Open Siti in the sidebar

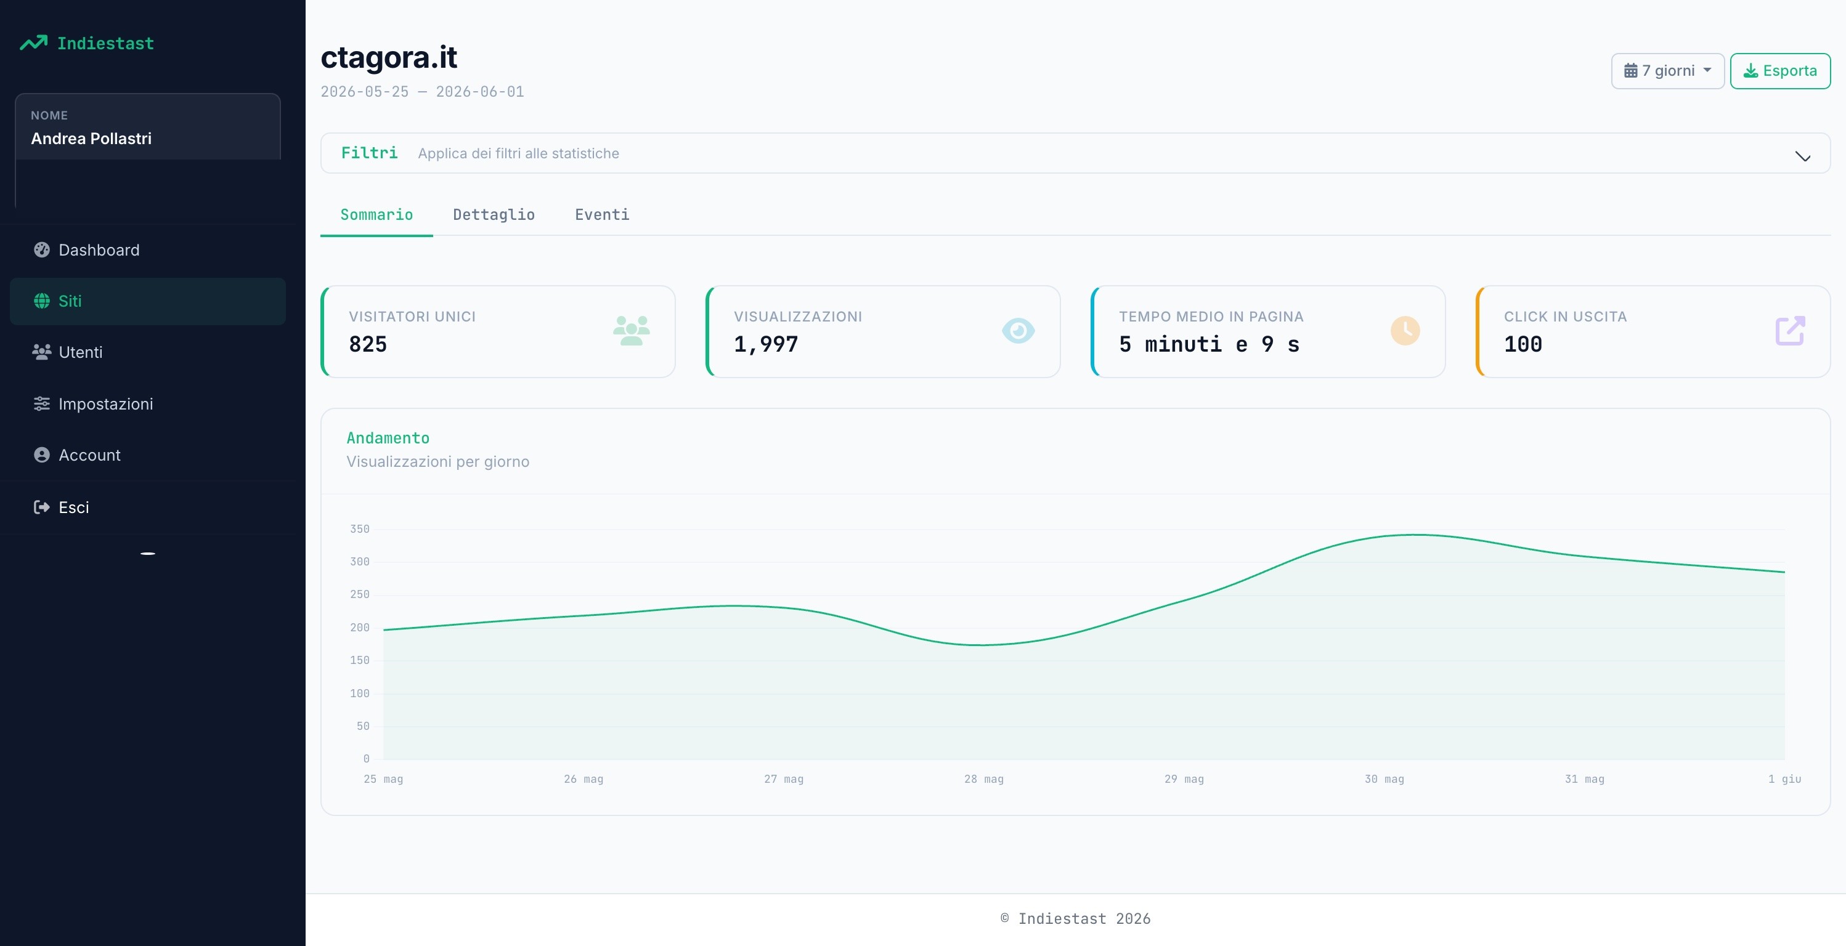(x=148, y=301)
